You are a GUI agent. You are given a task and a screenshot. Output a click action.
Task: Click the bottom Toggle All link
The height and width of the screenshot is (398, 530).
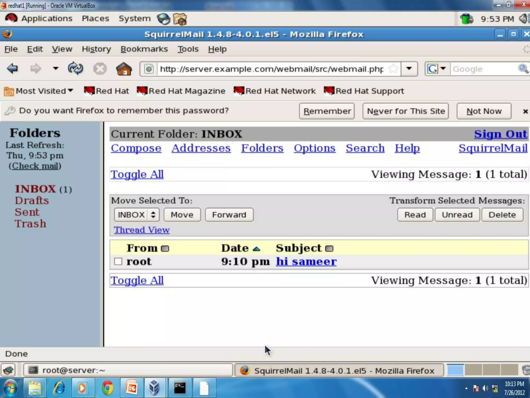137,280
